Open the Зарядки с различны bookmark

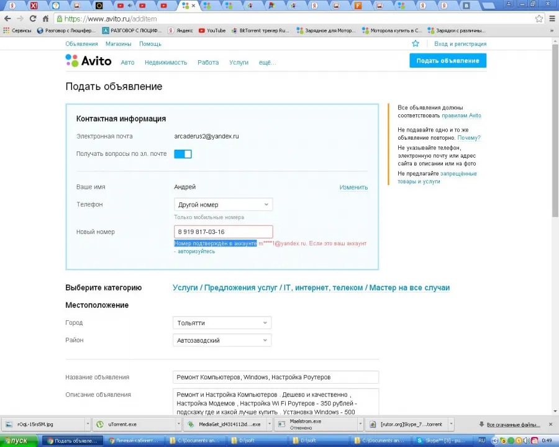pos(457,30)
